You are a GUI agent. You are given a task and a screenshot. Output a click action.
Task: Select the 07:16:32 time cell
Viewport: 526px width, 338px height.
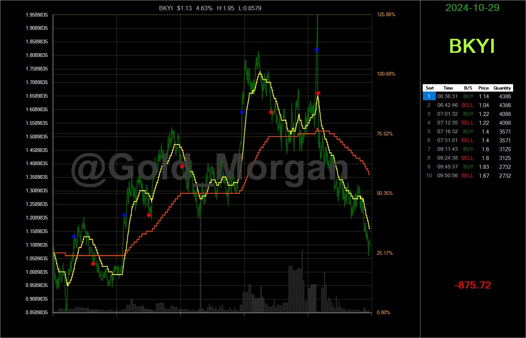447,131
